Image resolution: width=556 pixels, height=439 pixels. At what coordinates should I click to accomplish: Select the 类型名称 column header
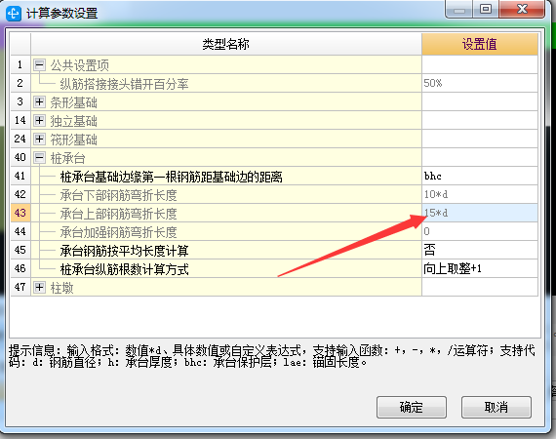pyautogui.click(x=226, y=44)
